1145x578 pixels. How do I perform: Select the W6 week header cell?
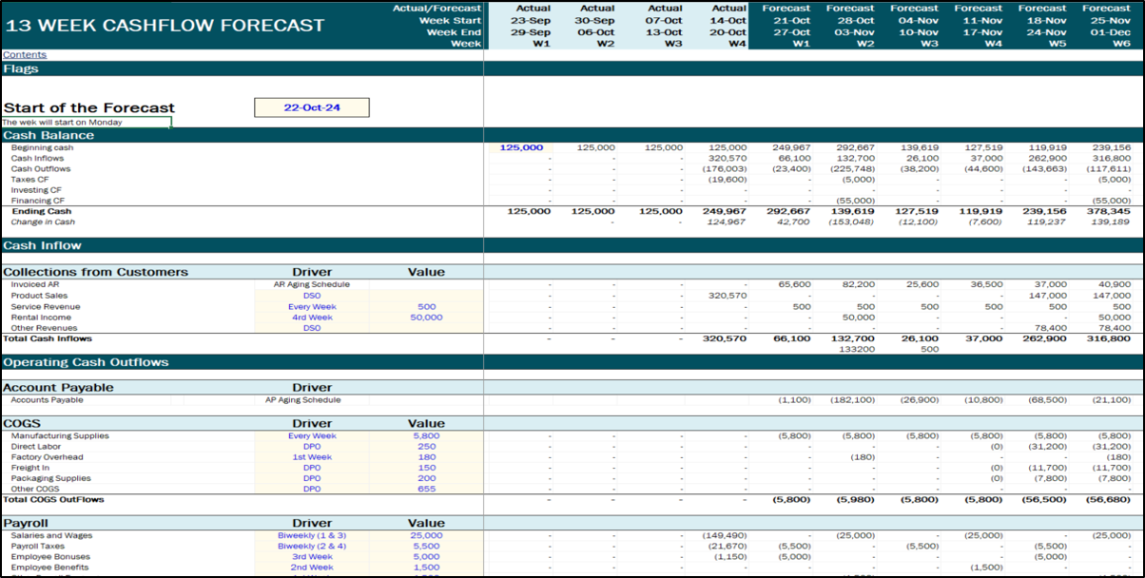tap(1122, 44)
